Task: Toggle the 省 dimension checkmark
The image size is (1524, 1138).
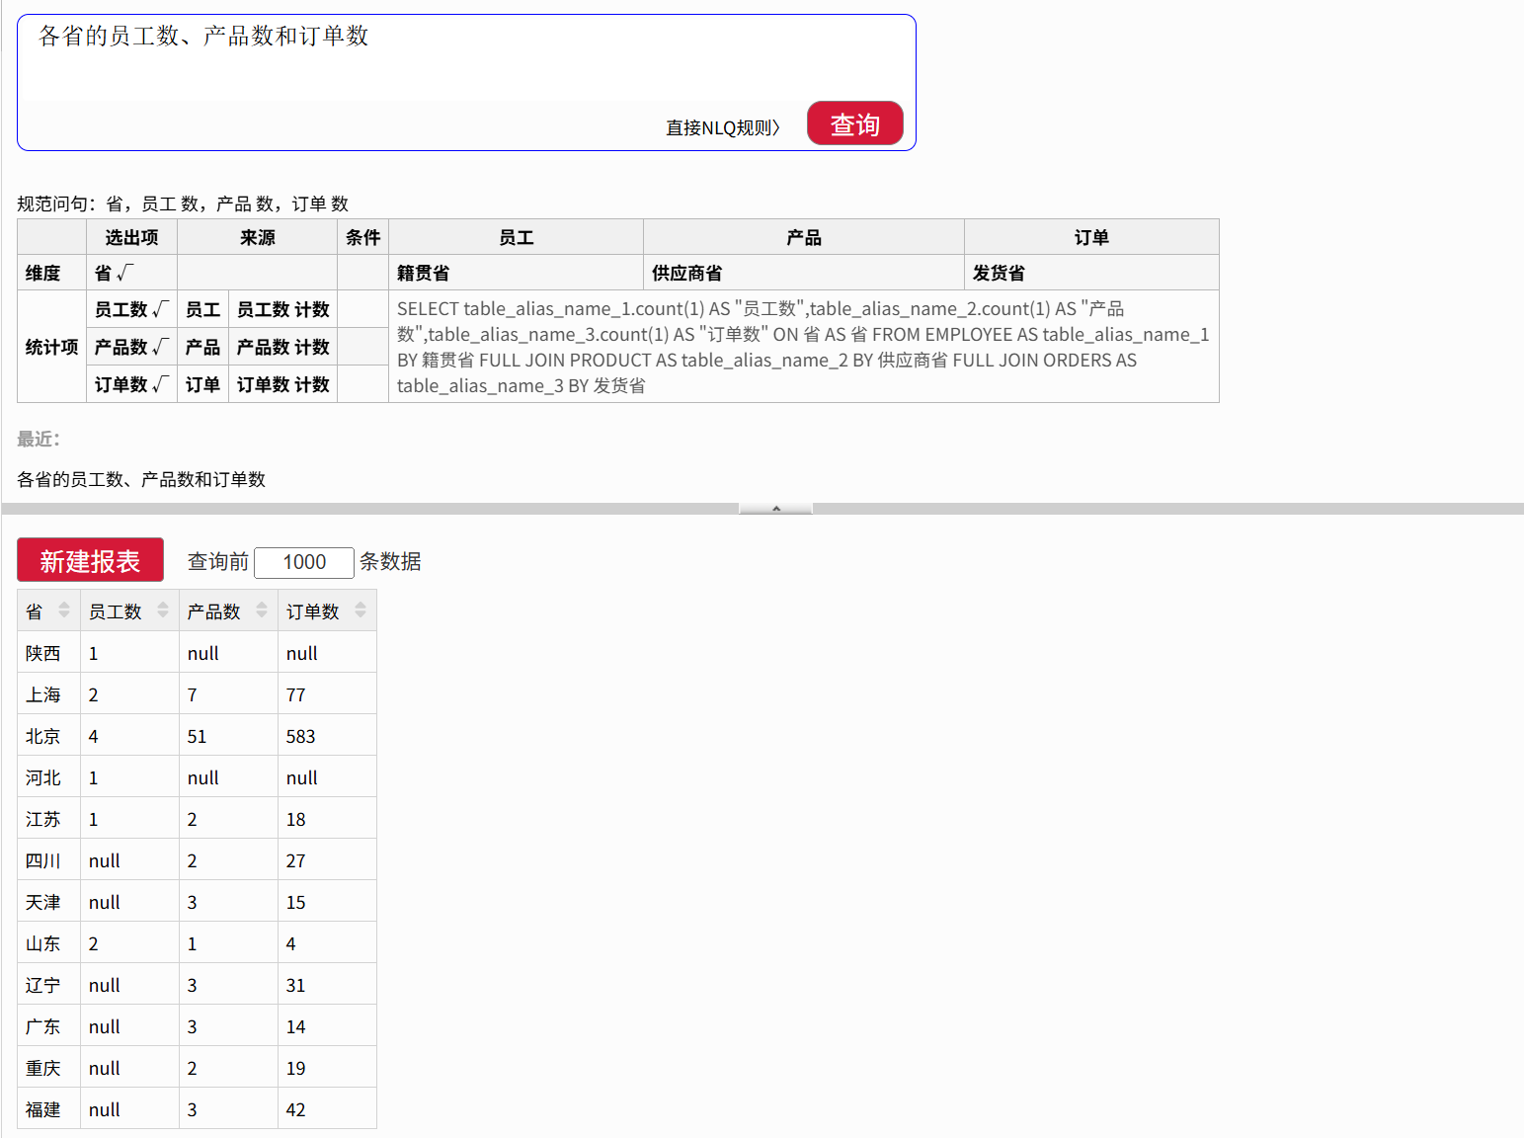Action: (124, 273)
